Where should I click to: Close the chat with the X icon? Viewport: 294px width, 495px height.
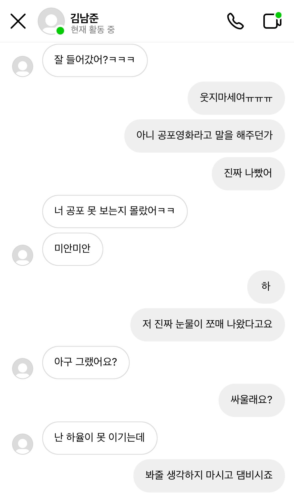[x=18, y=21]
